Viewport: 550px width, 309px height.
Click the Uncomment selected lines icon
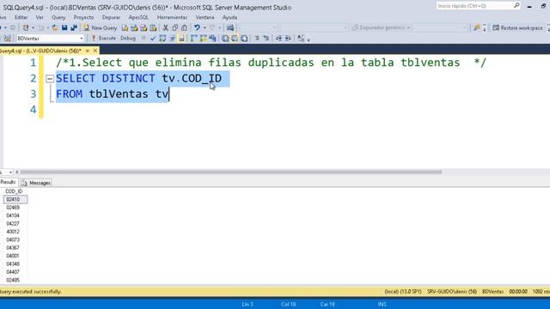(x=266, y=38)
